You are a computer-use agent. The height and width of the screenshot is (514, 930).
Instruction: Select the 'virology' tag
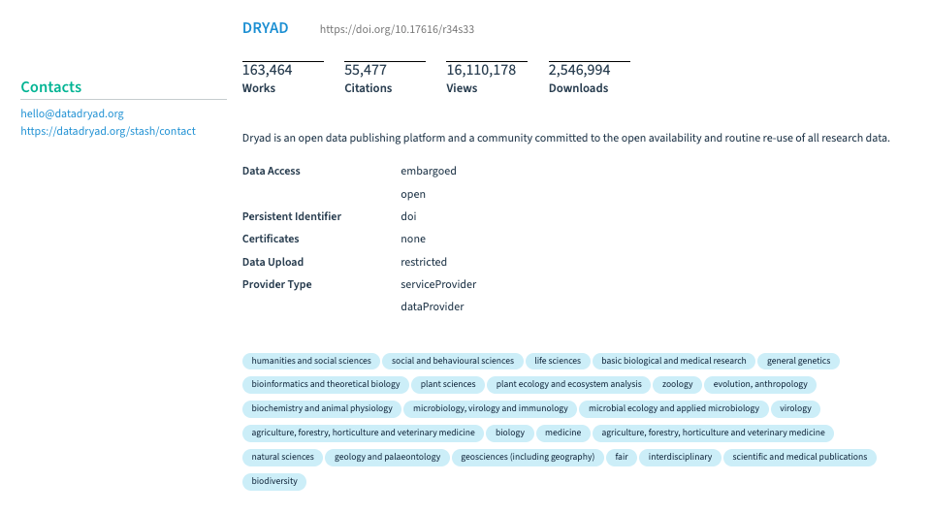795,408
